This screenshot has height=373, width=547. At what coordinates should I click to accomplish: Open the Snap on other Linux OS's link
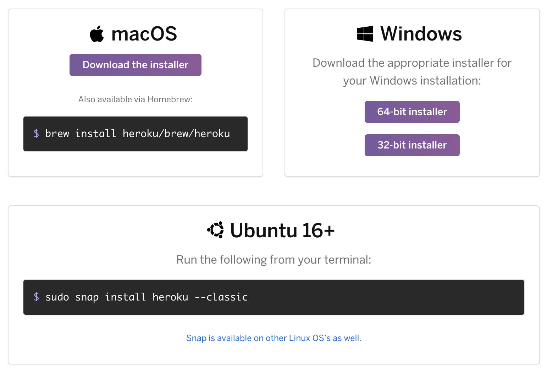coord(273,338)
